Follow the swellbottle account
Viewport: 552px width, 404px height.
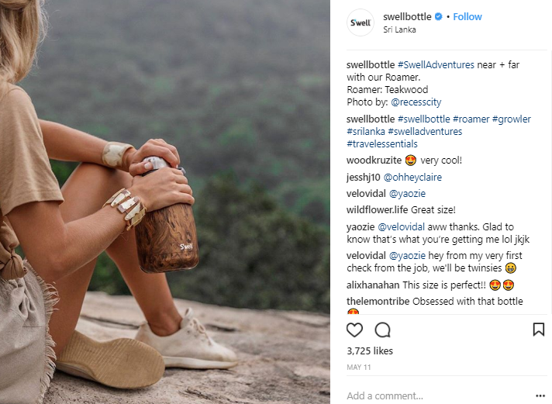467,16
